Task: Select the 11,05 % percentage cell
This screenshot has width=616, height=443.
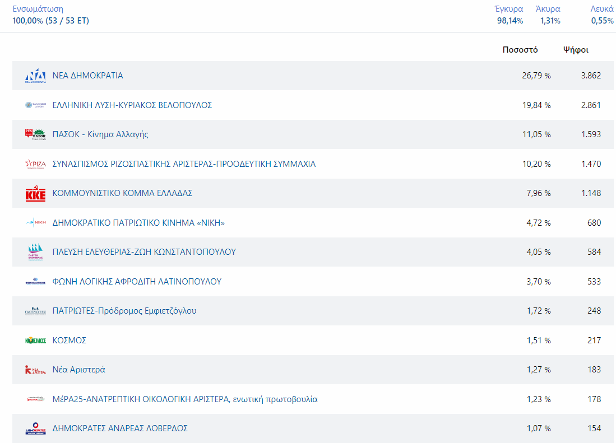Action: tap(536, 134)
